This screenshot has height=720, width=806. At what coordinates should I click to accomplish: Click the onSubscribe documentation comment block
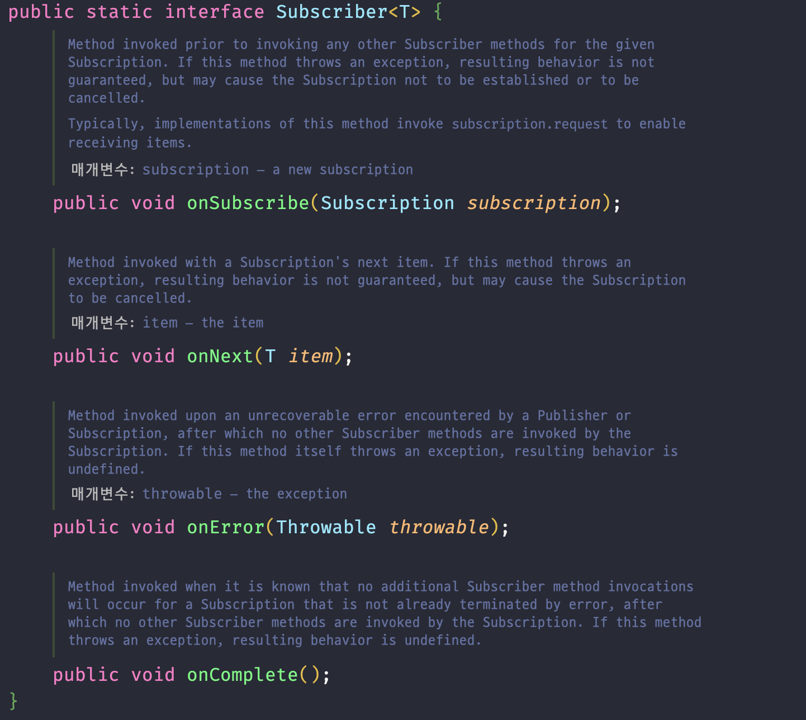pos(377,107)
